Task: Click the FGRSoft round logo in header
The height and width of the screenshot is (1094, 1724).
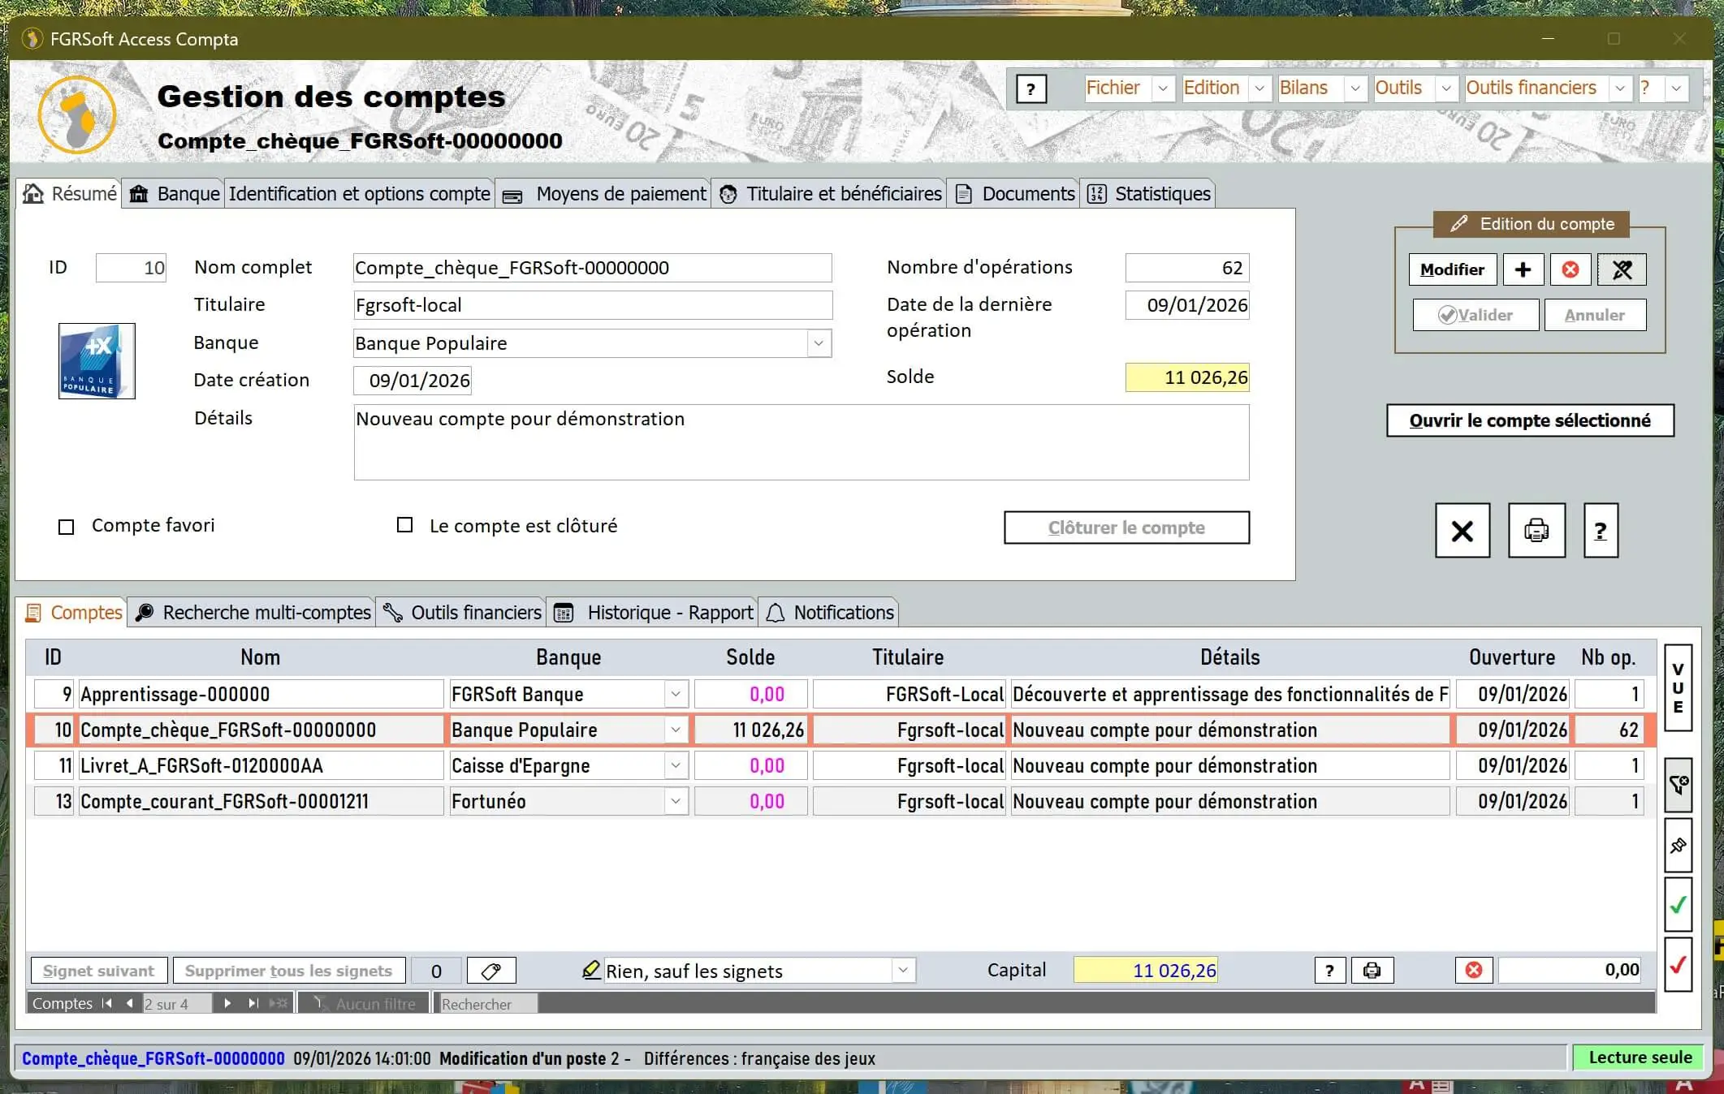Action: tap(77, 115)
